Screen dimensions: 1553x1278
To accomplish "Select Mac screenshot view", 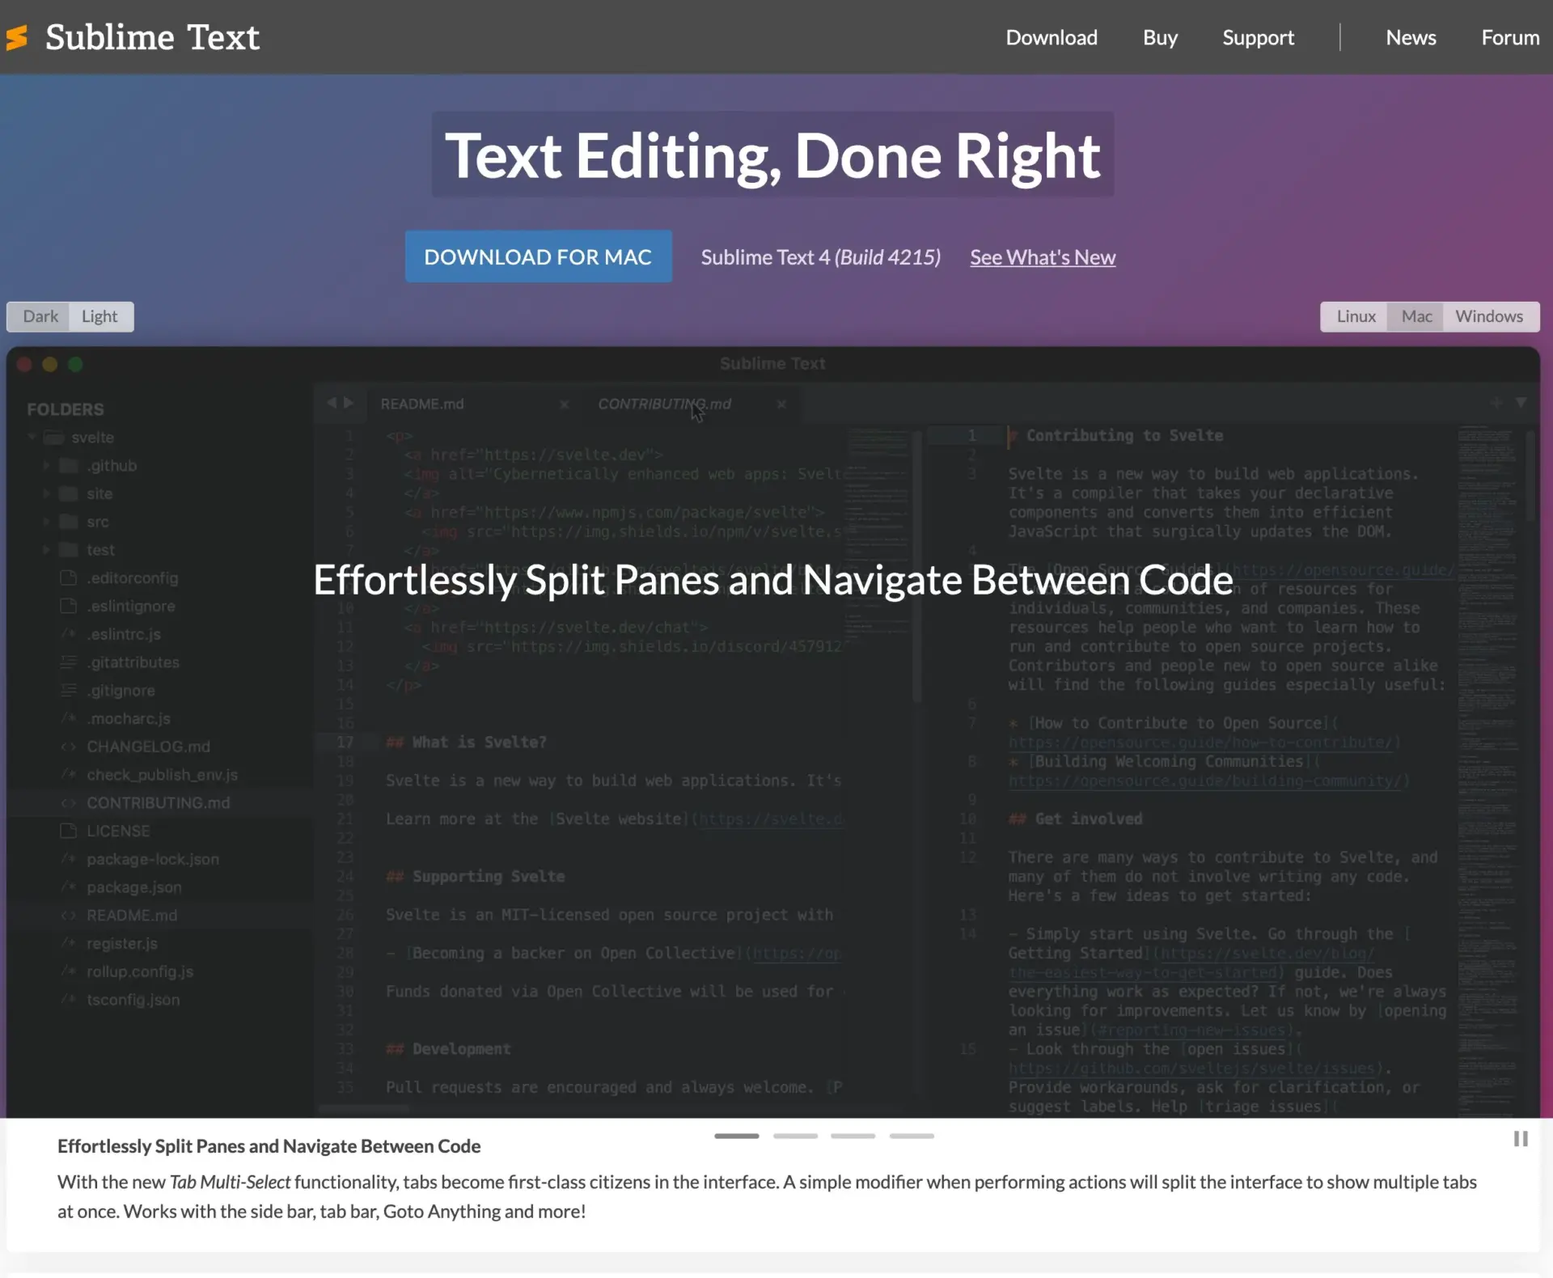I will tap(1416, 317).
